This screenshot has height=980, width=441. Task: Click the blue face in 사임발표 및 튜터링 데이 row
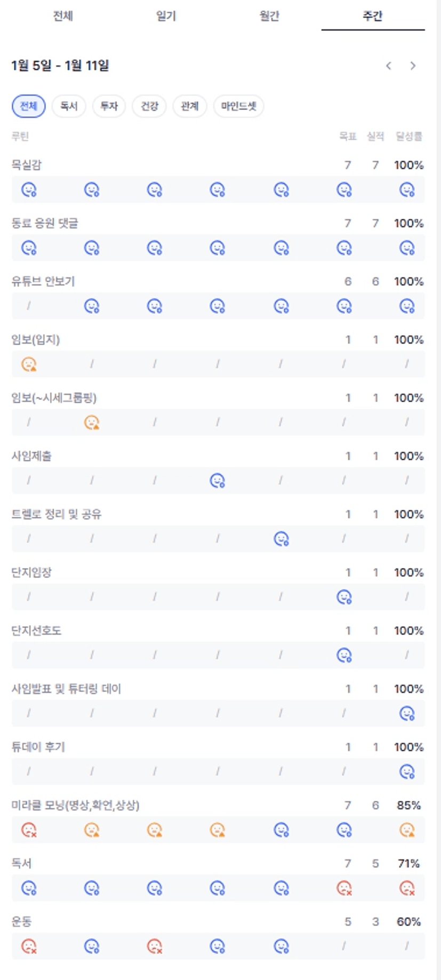tap(407, 713)
